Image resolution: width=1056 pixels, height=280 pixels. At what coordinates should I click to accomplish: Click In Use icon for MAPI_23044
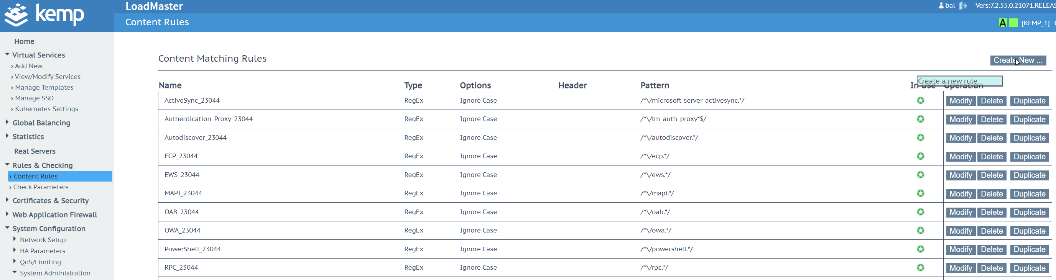921,193
